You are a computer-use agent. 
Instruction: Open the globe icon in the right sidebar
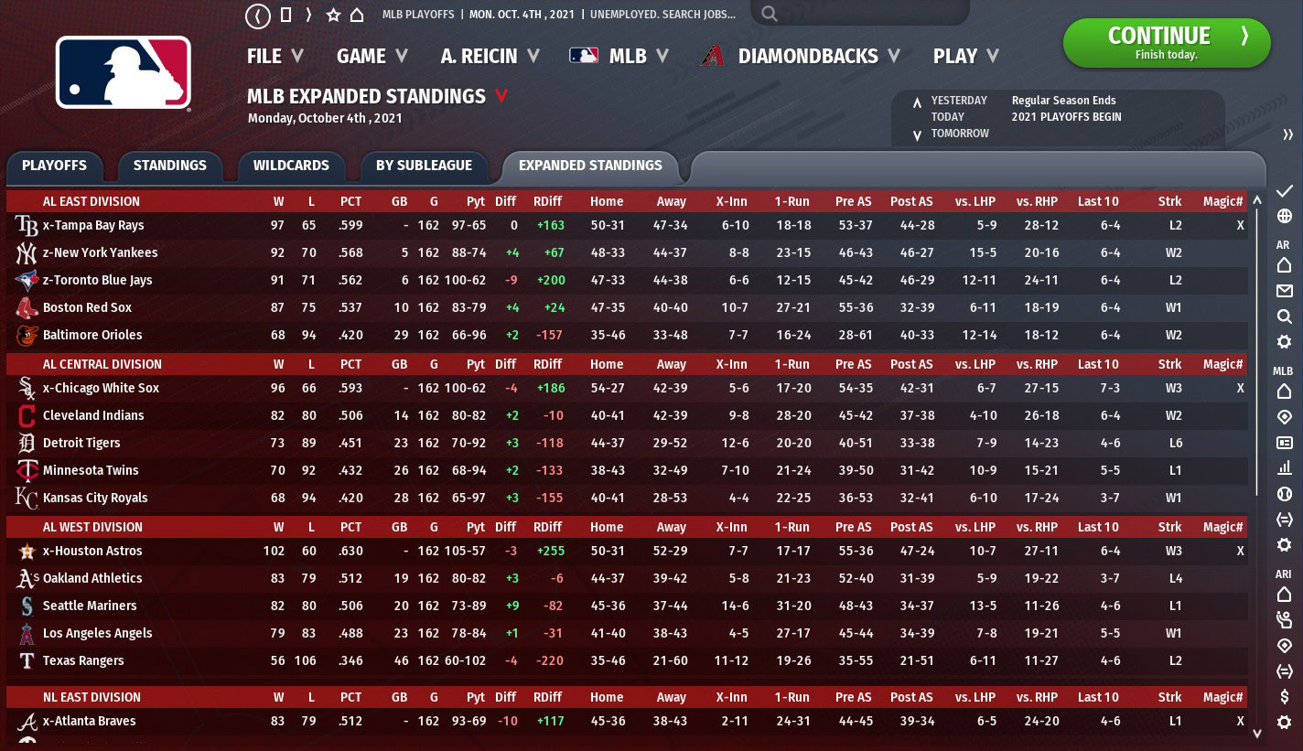[1284, 217]
